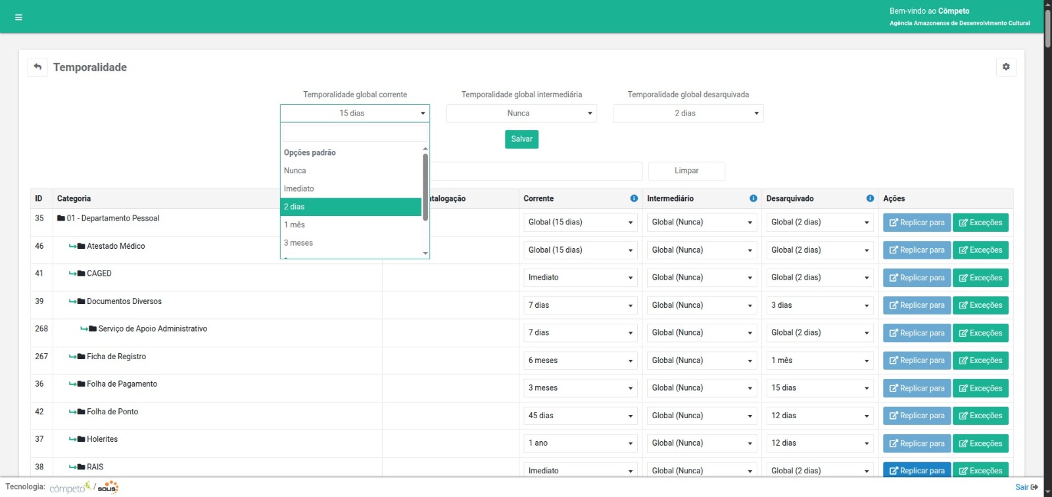Choose 'Nunca' from the dropdown list
Screen dimensions: 1052x497
[350, 171]
